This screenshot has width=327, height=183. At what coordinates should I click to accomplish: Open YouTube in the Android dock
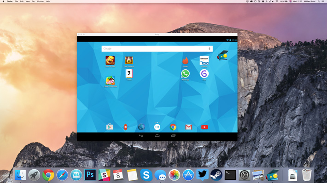(x=204, y=127)
